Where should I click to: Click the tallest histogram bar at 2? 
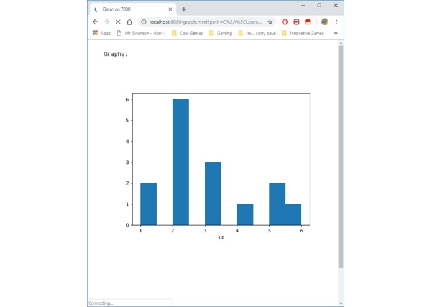(181, 162)
